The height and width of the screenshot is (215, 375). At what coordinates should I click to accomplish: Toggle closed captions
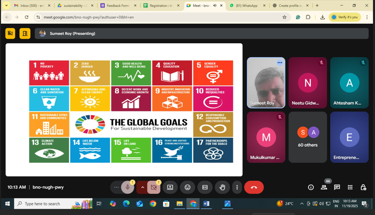tap(205, 187)
